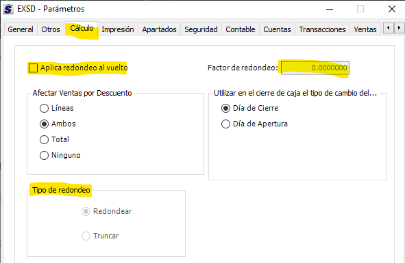Select the Redondear rounding type option
The height and width of the screenshot is (263, 405).
coord(86,212)
